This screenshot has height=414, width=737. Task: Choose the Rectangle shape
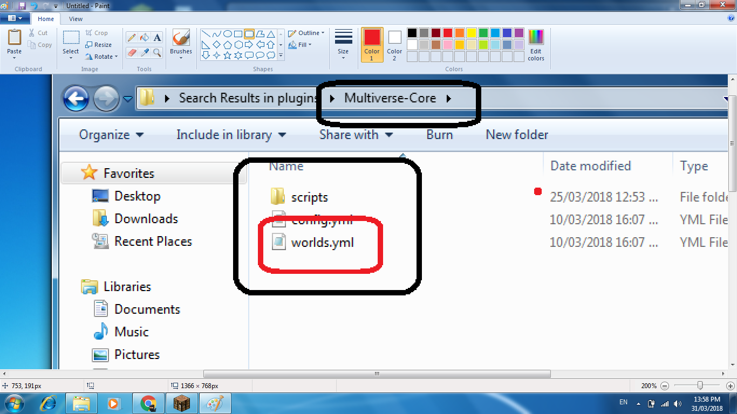pyautogui.click(x=238, y=33)
